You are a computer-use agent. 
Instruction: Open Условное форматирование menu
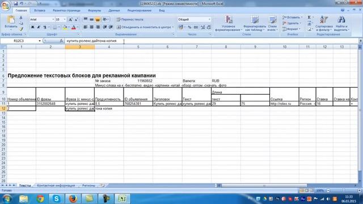pyautogui.click(x=229, y=23)
